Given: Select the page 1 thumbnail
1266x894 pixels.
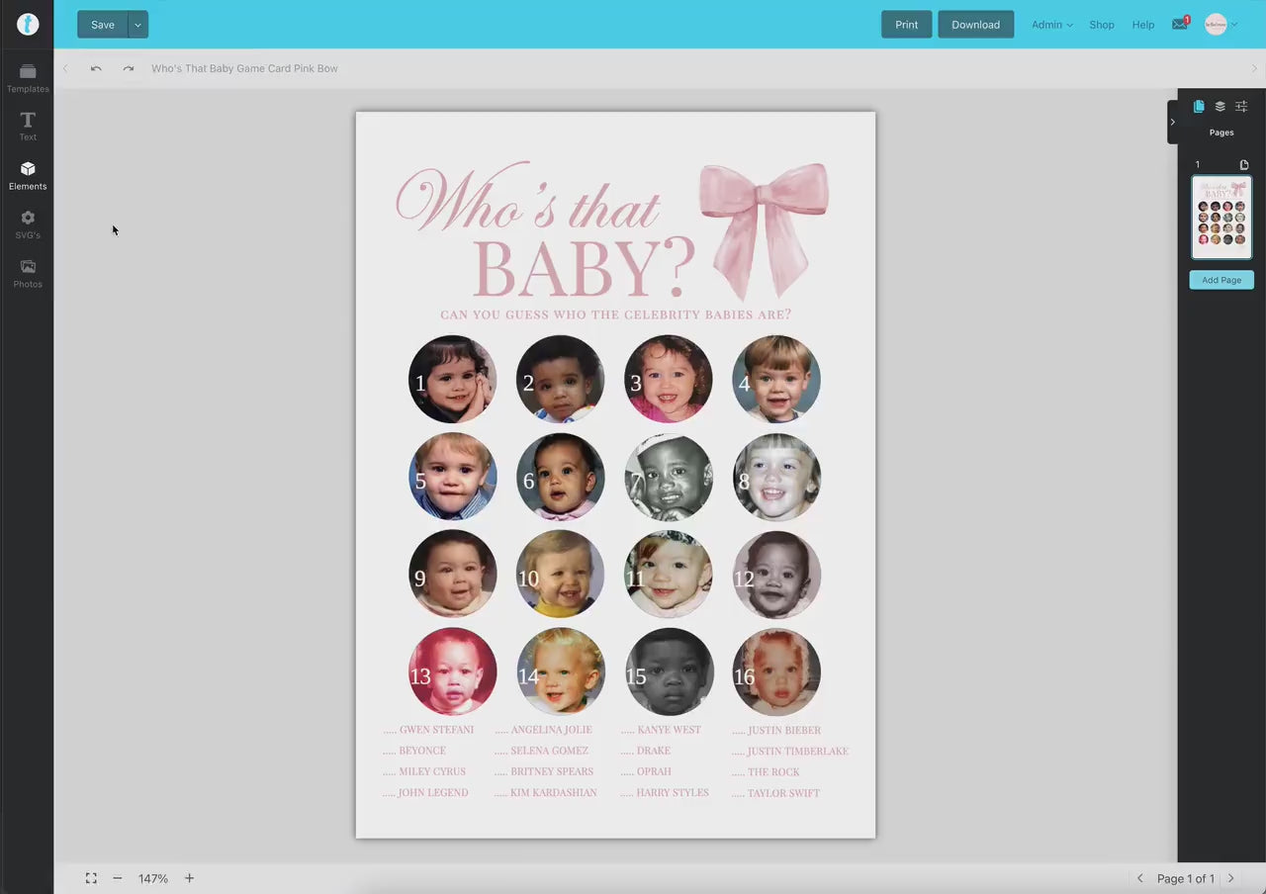Looking at the screenshot, I should 1221,217.
